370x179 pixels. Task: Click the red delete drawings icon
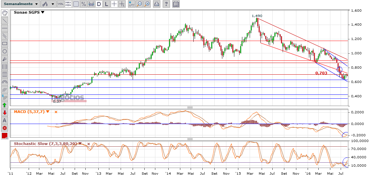tap(5, 128)
